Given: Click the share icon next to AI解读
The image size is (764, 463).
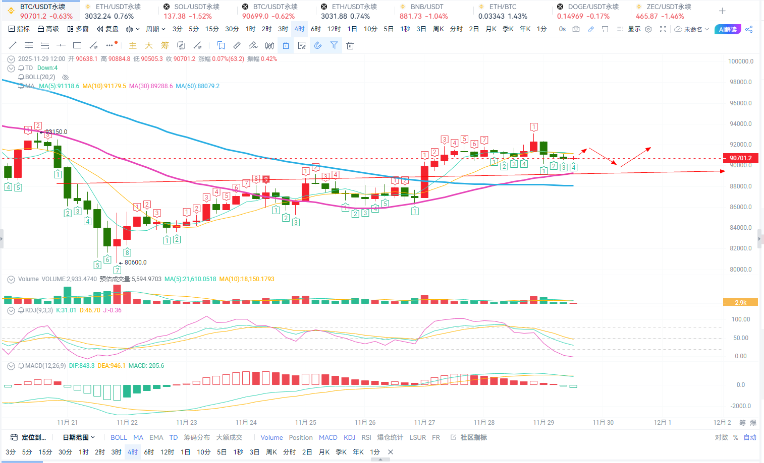Looking at the screenshot, I should (749, 29).
